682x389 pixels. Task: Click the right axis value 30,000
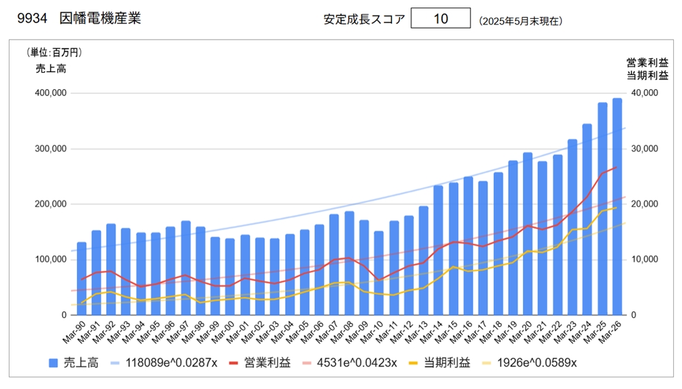644,149
